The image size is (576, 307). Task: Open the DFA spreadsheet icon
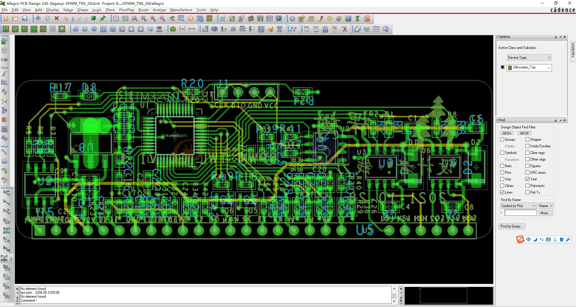270,19
